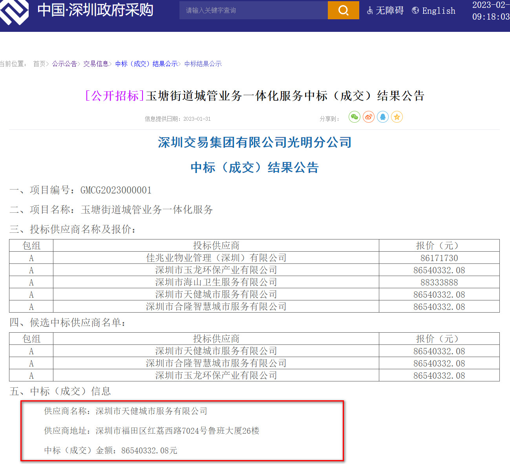Click the 中国·深圳政府采购 site title

(x=95, y=10)
